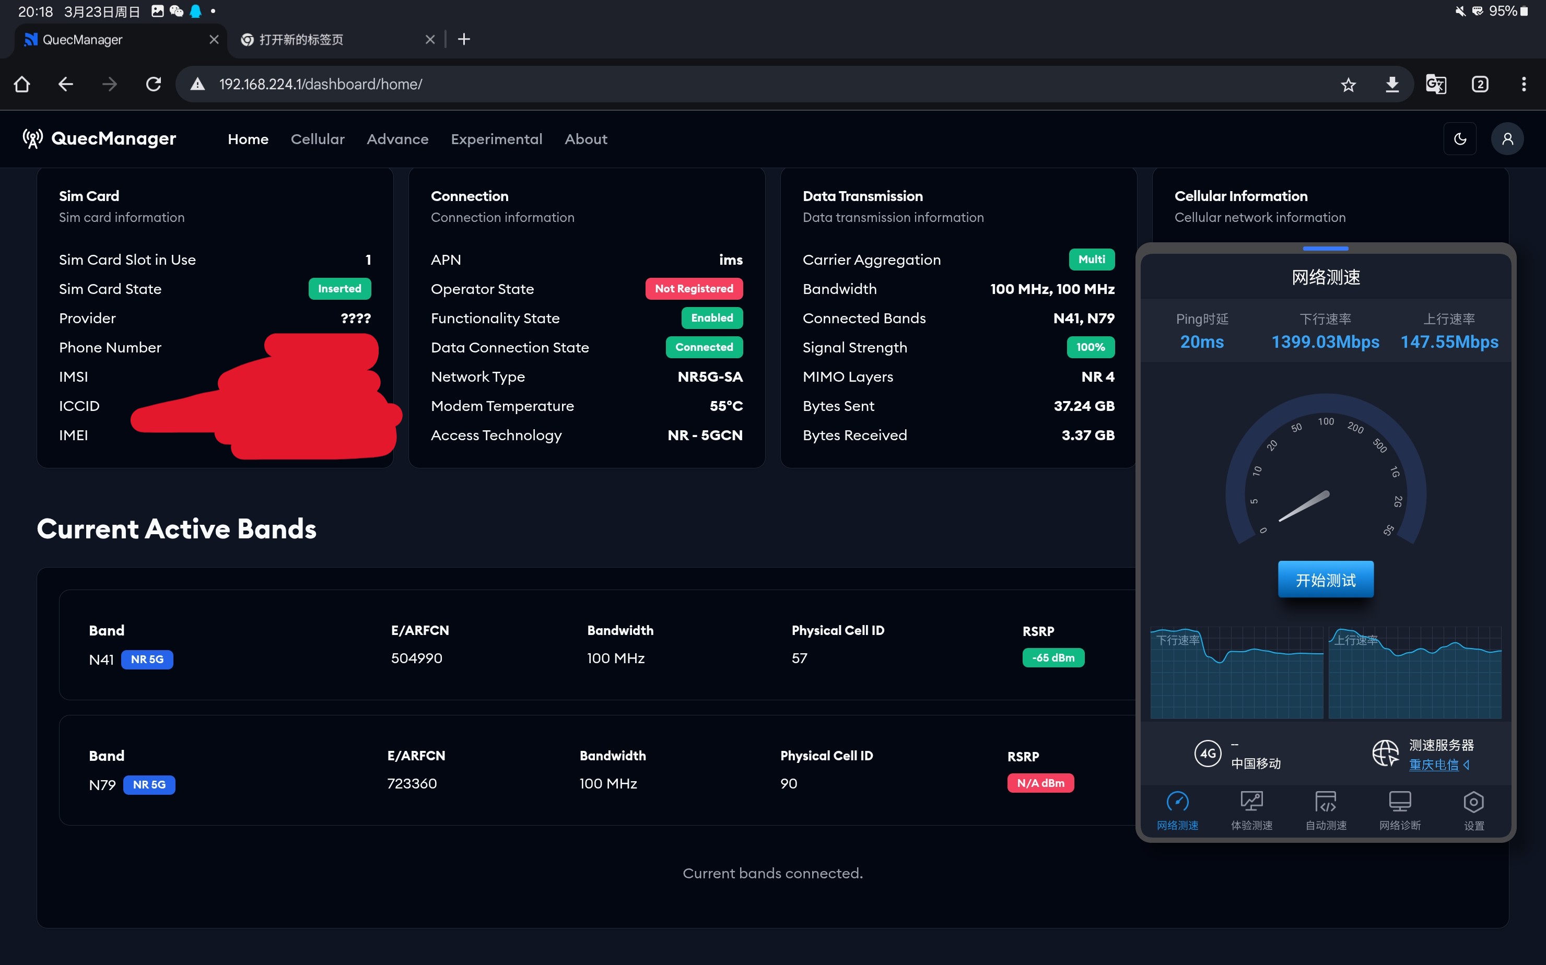
Task: Open the About navigation item
Action: point(586,139)
